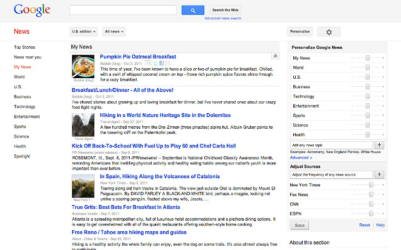Open Kick Off Back-To-School article headline
The width and height of the screenshot is (401, 250).
coord(154,146)
